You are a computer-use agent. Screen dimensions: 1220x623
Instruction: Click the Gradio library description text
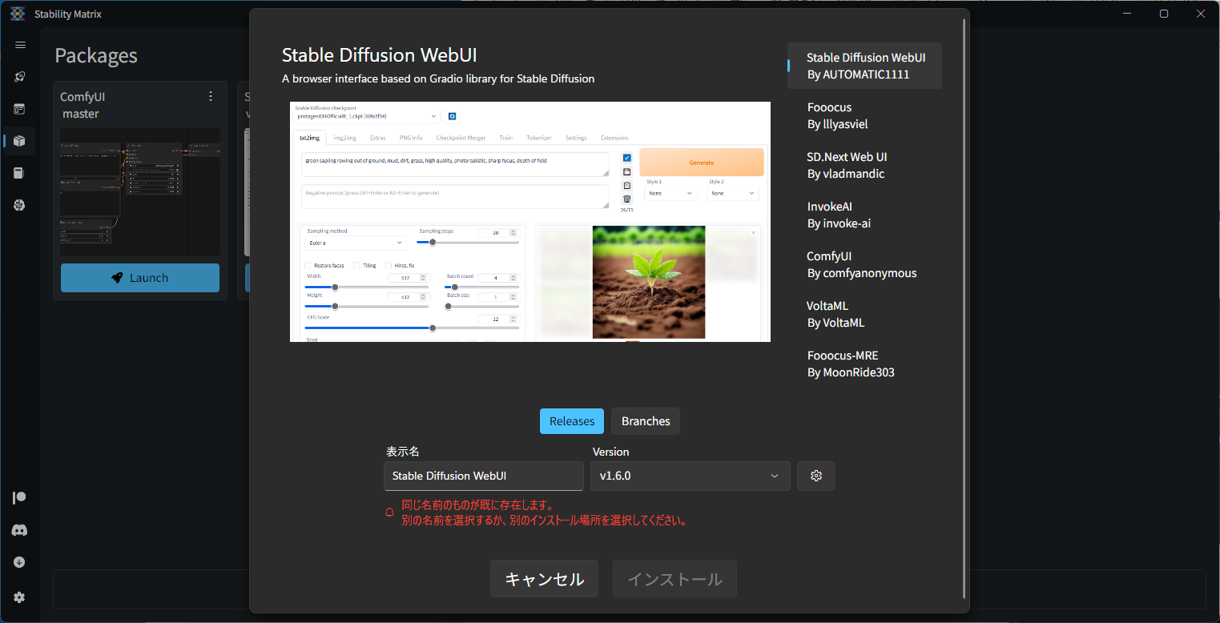438,78
